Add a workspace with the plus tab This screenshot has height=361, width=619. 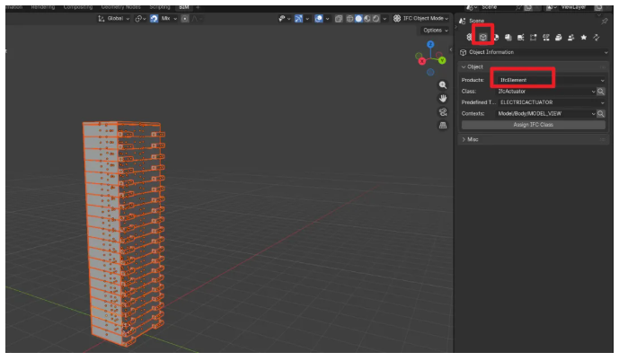point(199,7)
